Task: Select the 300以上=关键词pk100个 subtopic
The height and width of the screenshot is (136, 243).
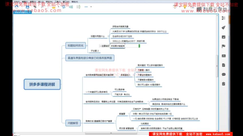Action: point(128,41)
